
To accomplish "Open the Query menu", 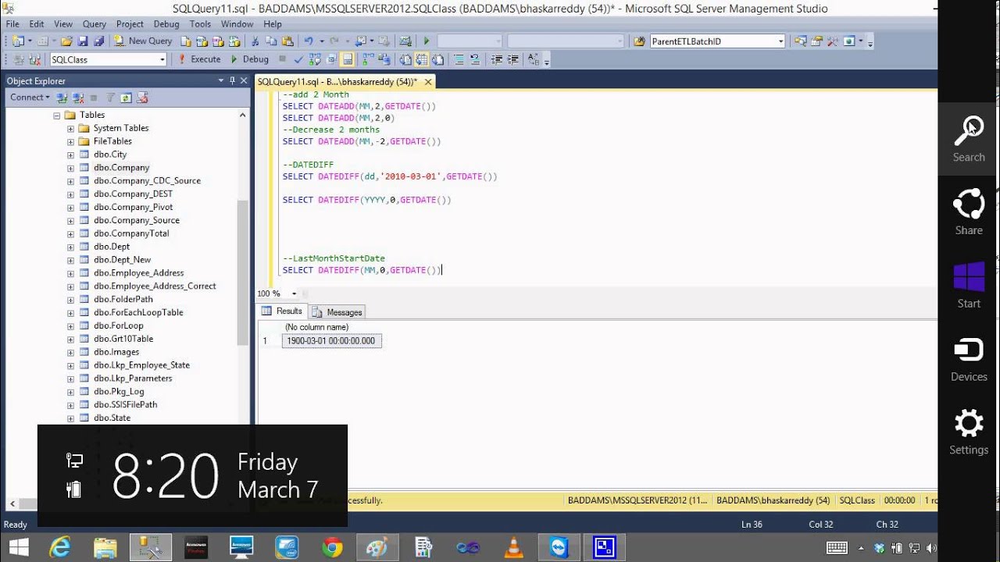I will pyautogui.click(x=95, y=24).
